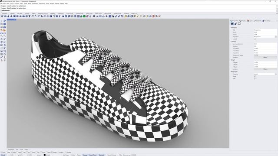Click the orange tool icon in left sidebar
Screen dimensions: 278x156
pyautogui.click(x=2, y=30)
